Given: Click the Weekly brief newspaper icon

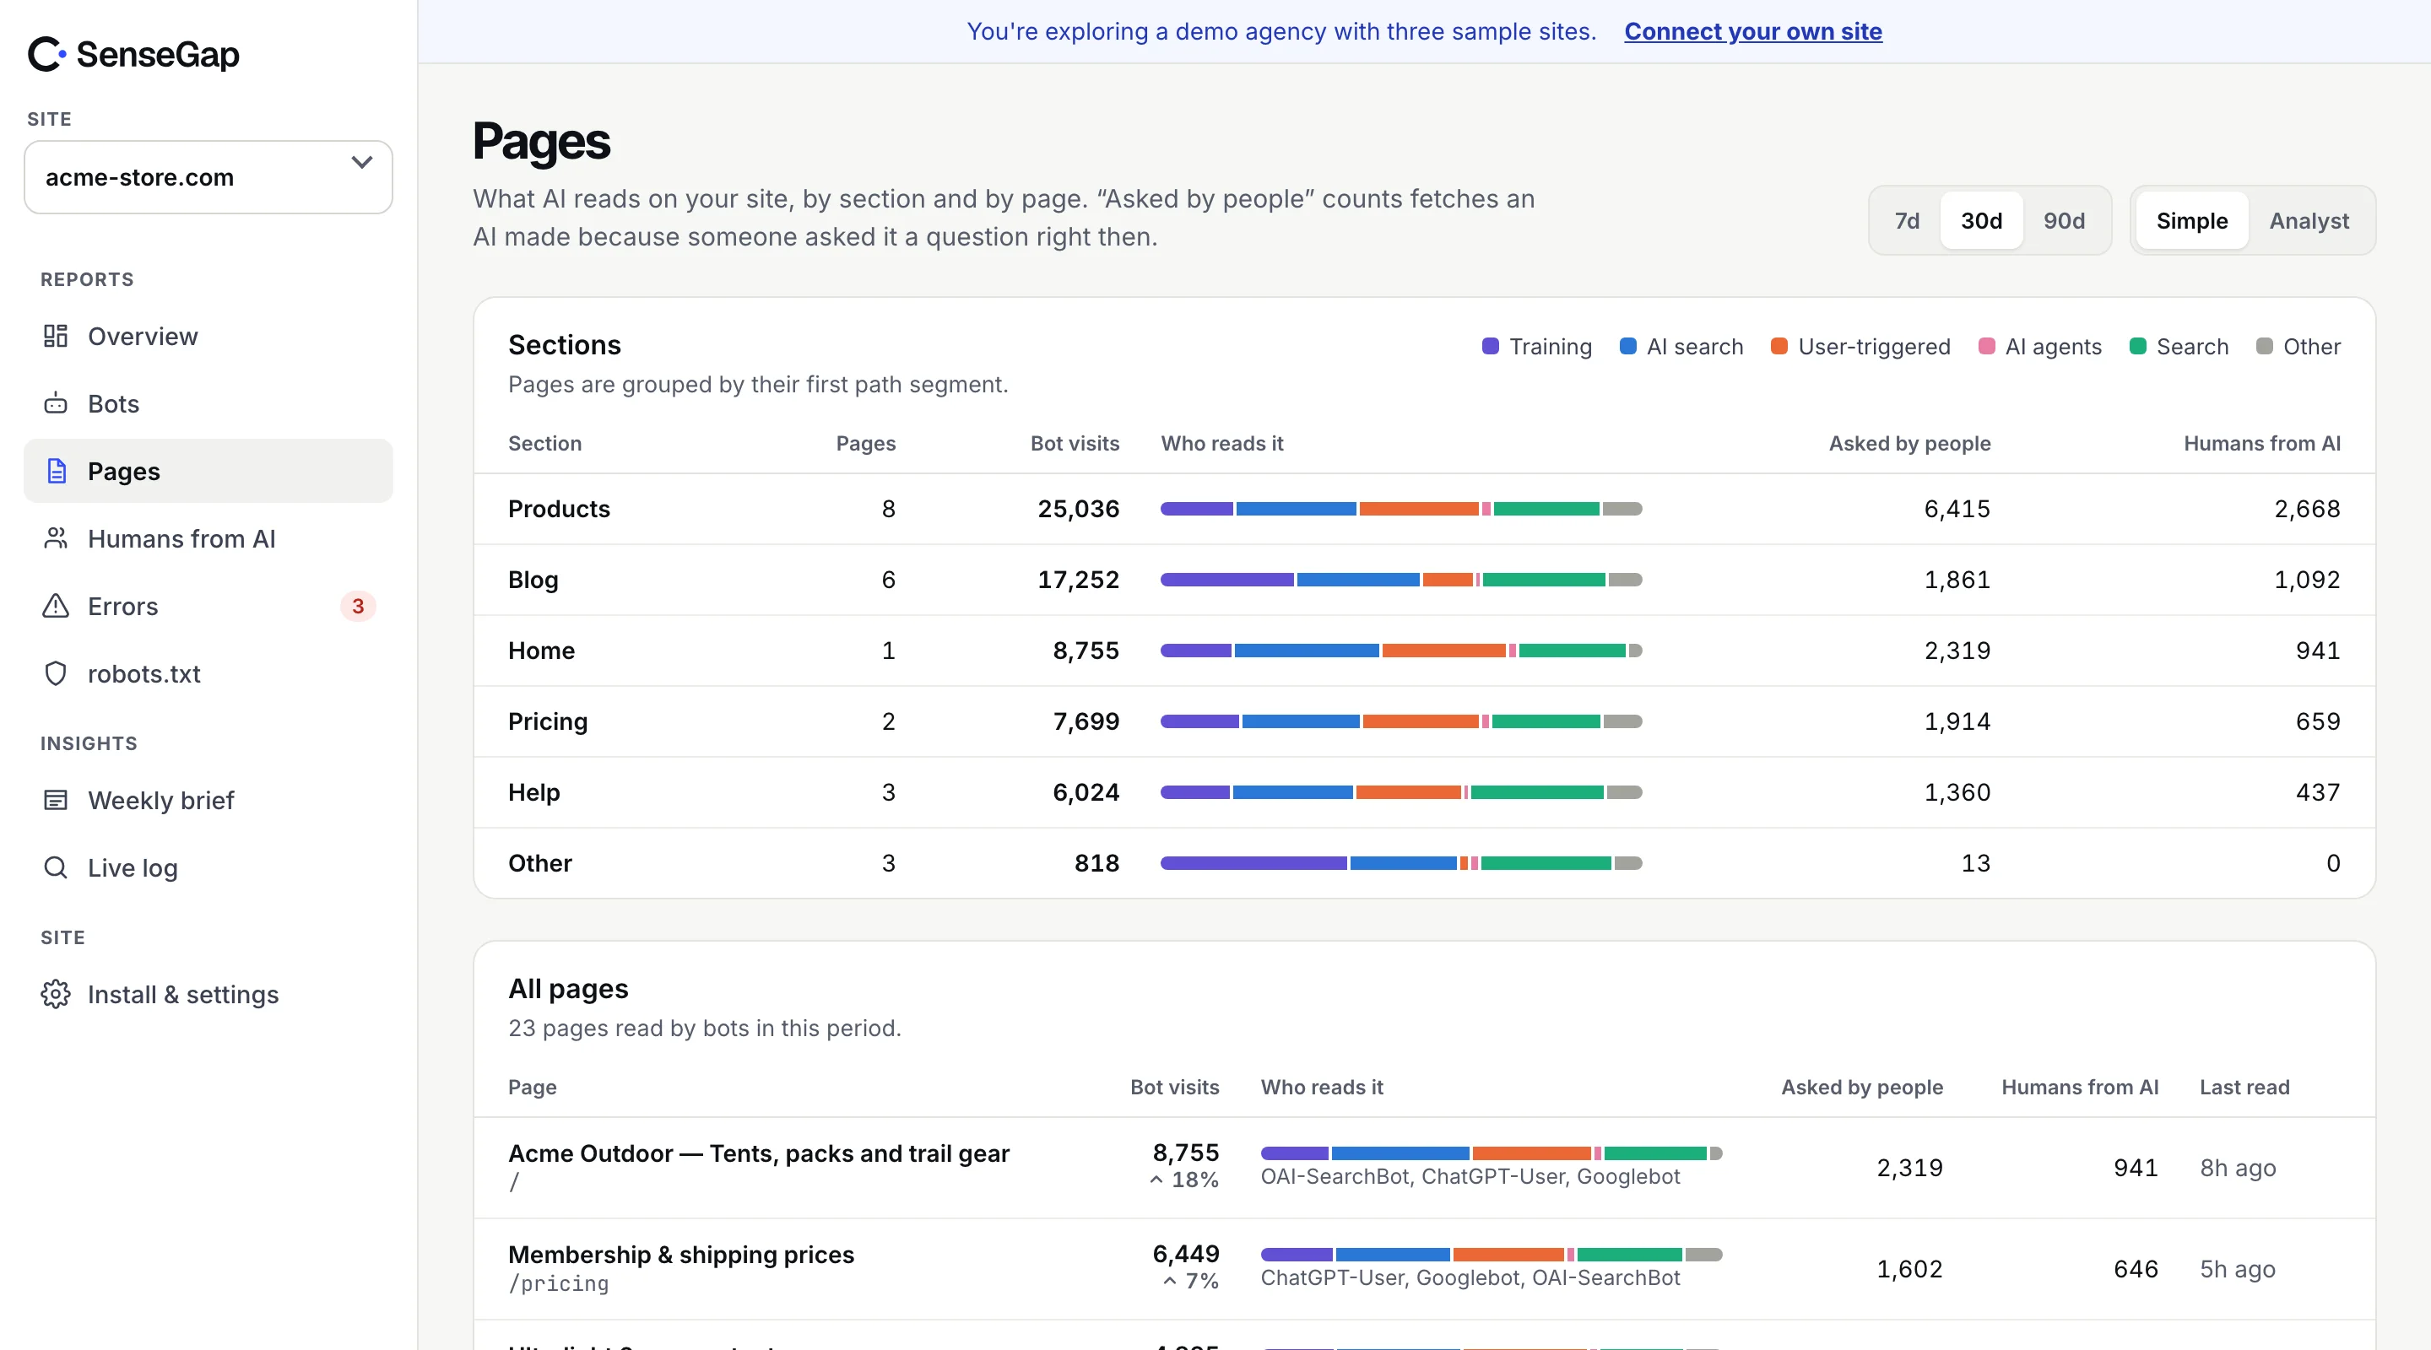Looking at the screenshot, I should coord(56,800).
